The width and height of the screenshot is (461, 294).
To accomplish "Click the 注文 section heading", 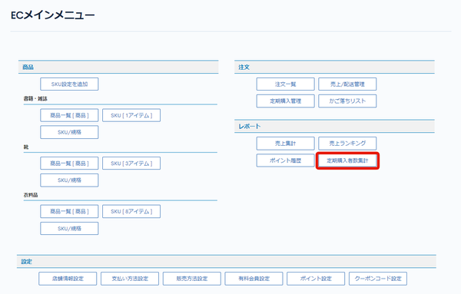I will pyautogui.click(x=244, y=68).
